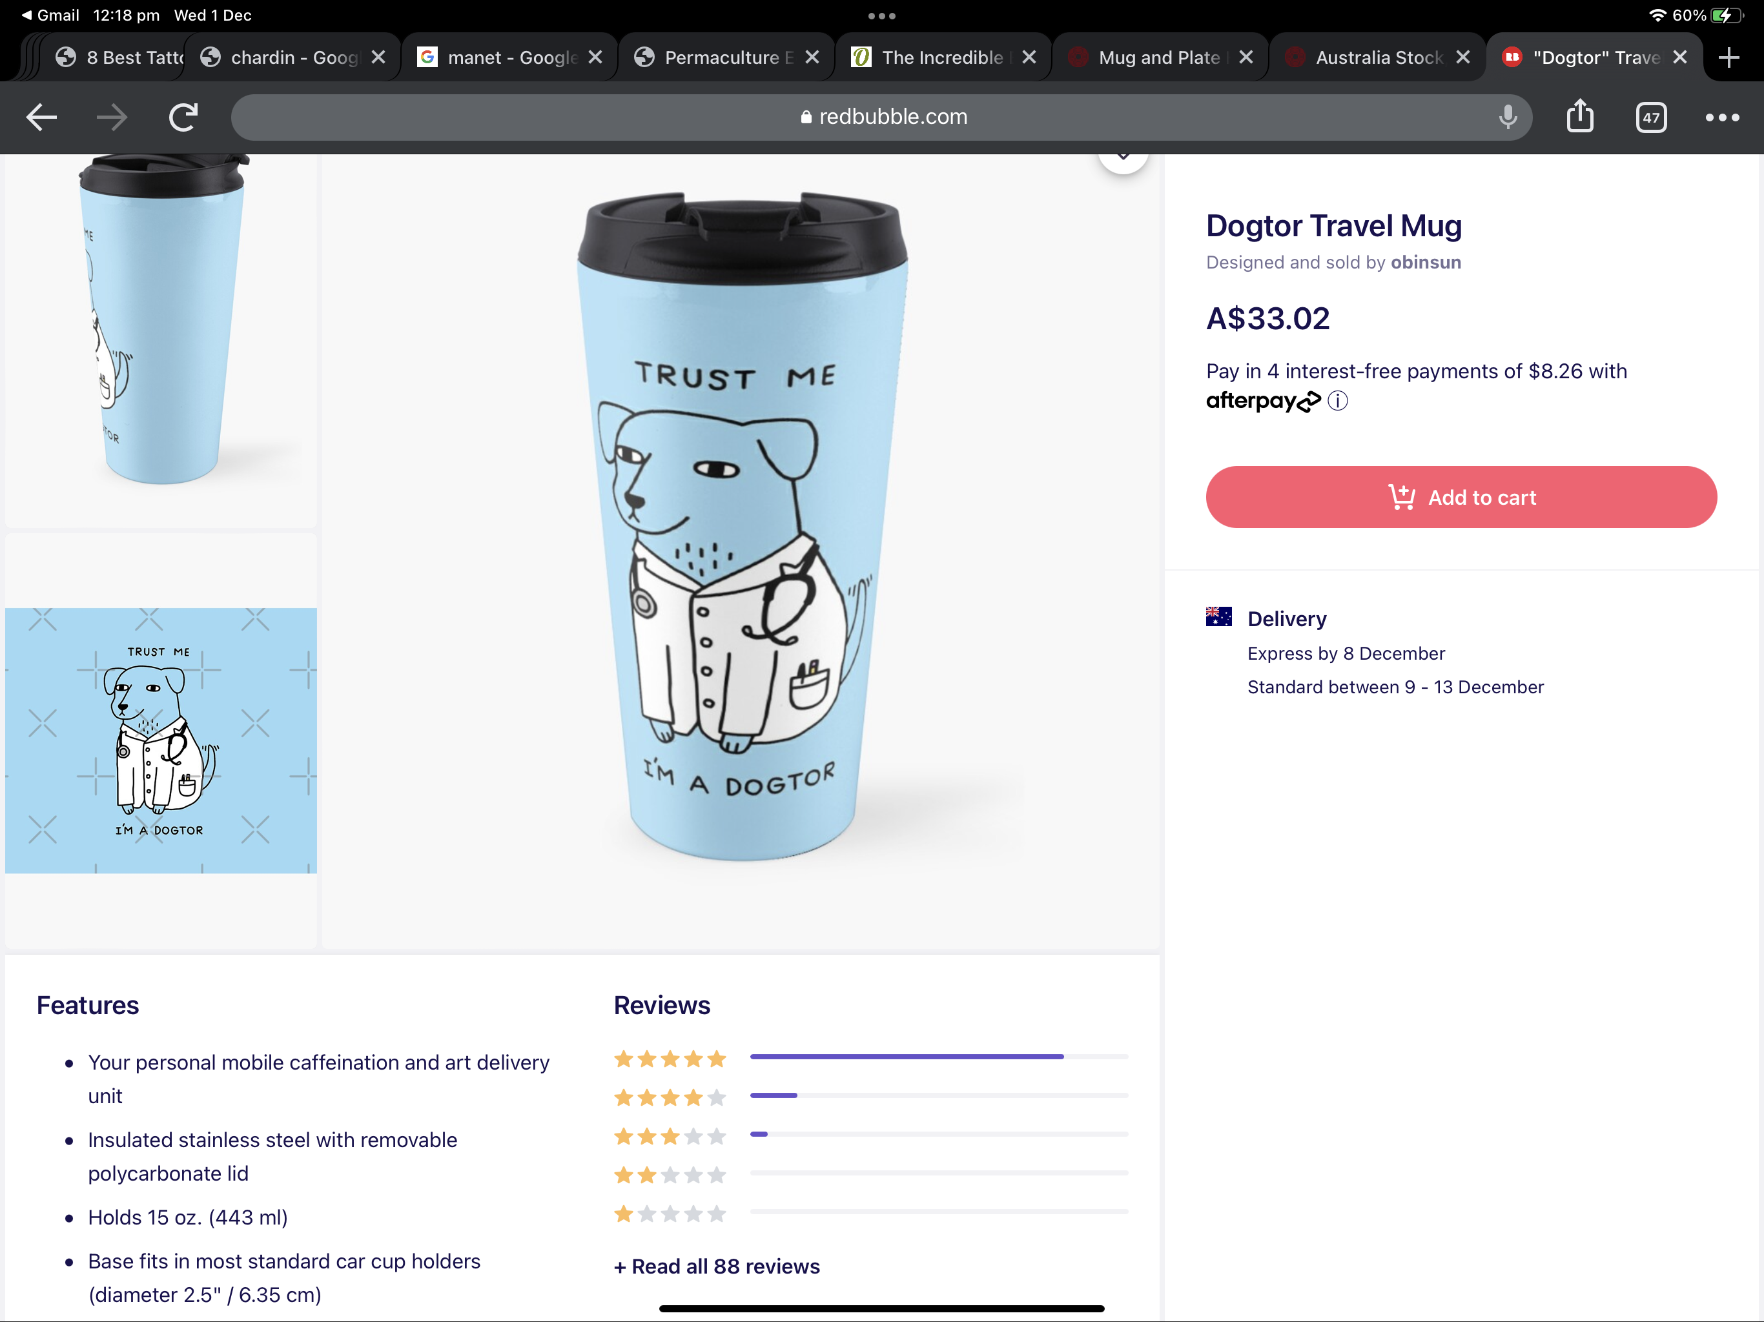
Task: Tap the Reviews heading
Action: coord(661,1006)
